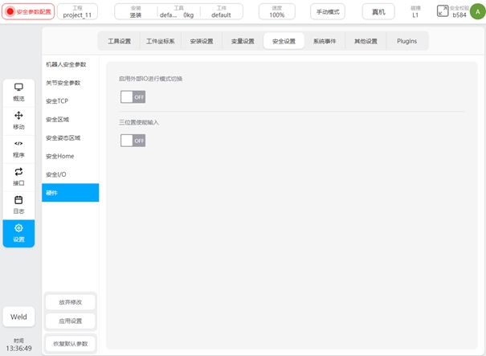Select 安全I/O in the side list

pyautogui.click(x=56, y=174)
